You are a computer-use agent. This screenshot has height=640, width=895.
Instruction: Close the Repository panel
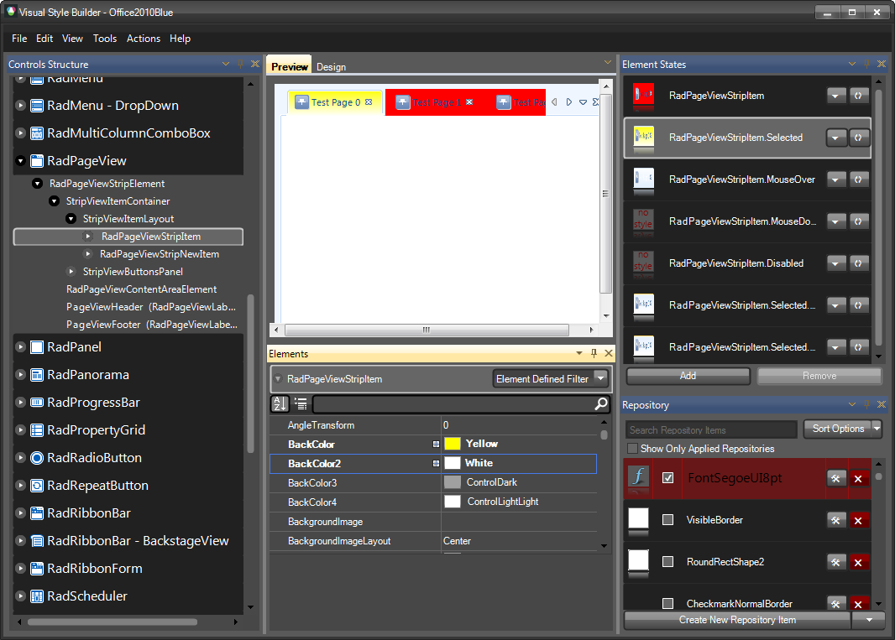(x=882, y=404)
